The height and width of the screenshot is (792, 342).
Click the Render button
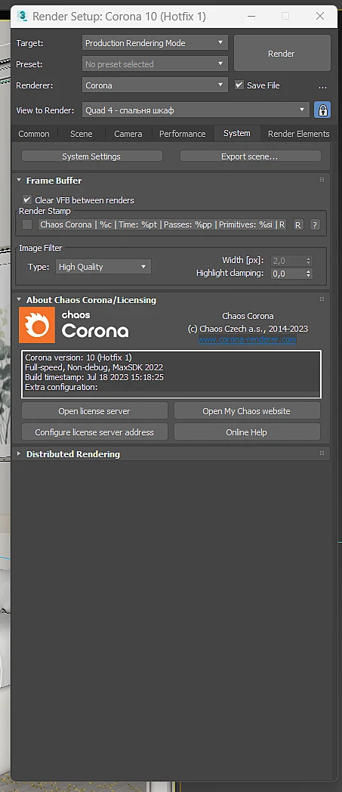pyautogui.click(x=282, y=54)
